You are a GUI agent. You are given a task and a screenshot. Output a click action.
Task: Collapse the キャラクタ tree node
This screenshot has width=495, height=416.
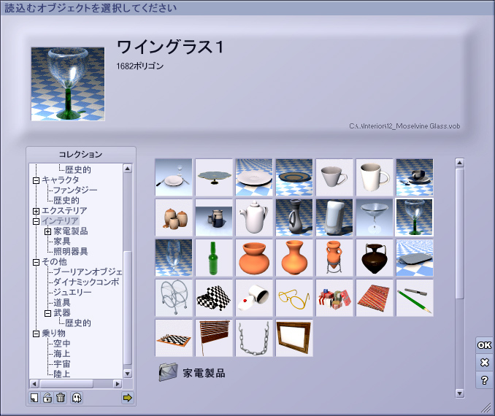pos(36,180)
